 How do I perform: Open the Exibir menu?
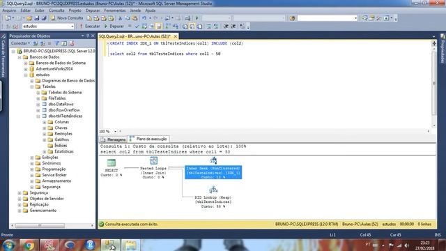(x=40, y=10)
